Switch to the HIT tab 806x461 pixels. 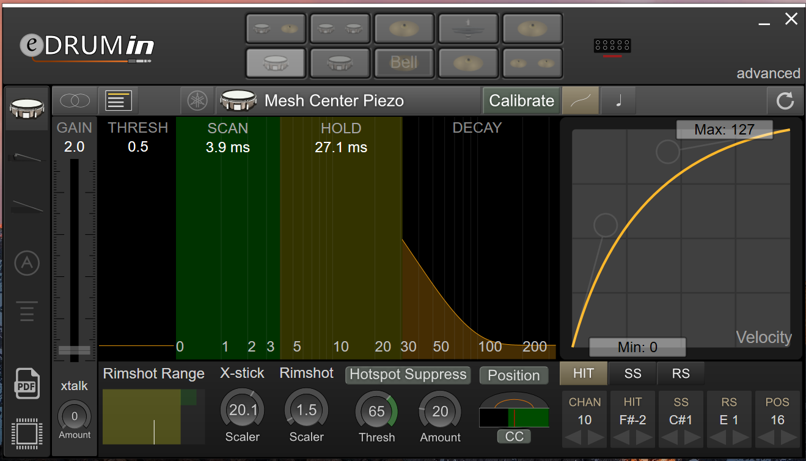(x=584, y=373)
